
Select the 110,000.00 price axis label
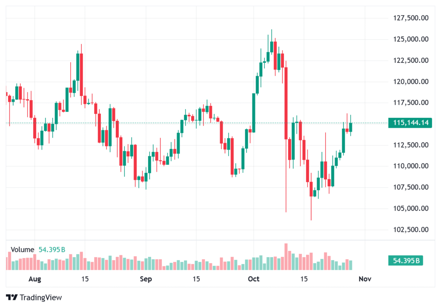[411, 166]
